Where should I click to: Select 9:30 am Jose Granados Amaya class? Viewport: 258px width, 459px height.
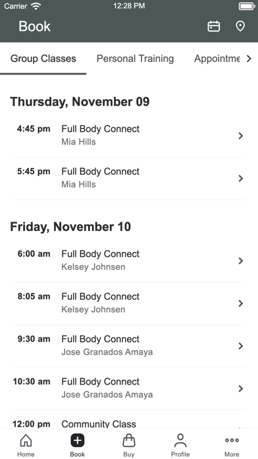tap(129, 346)
